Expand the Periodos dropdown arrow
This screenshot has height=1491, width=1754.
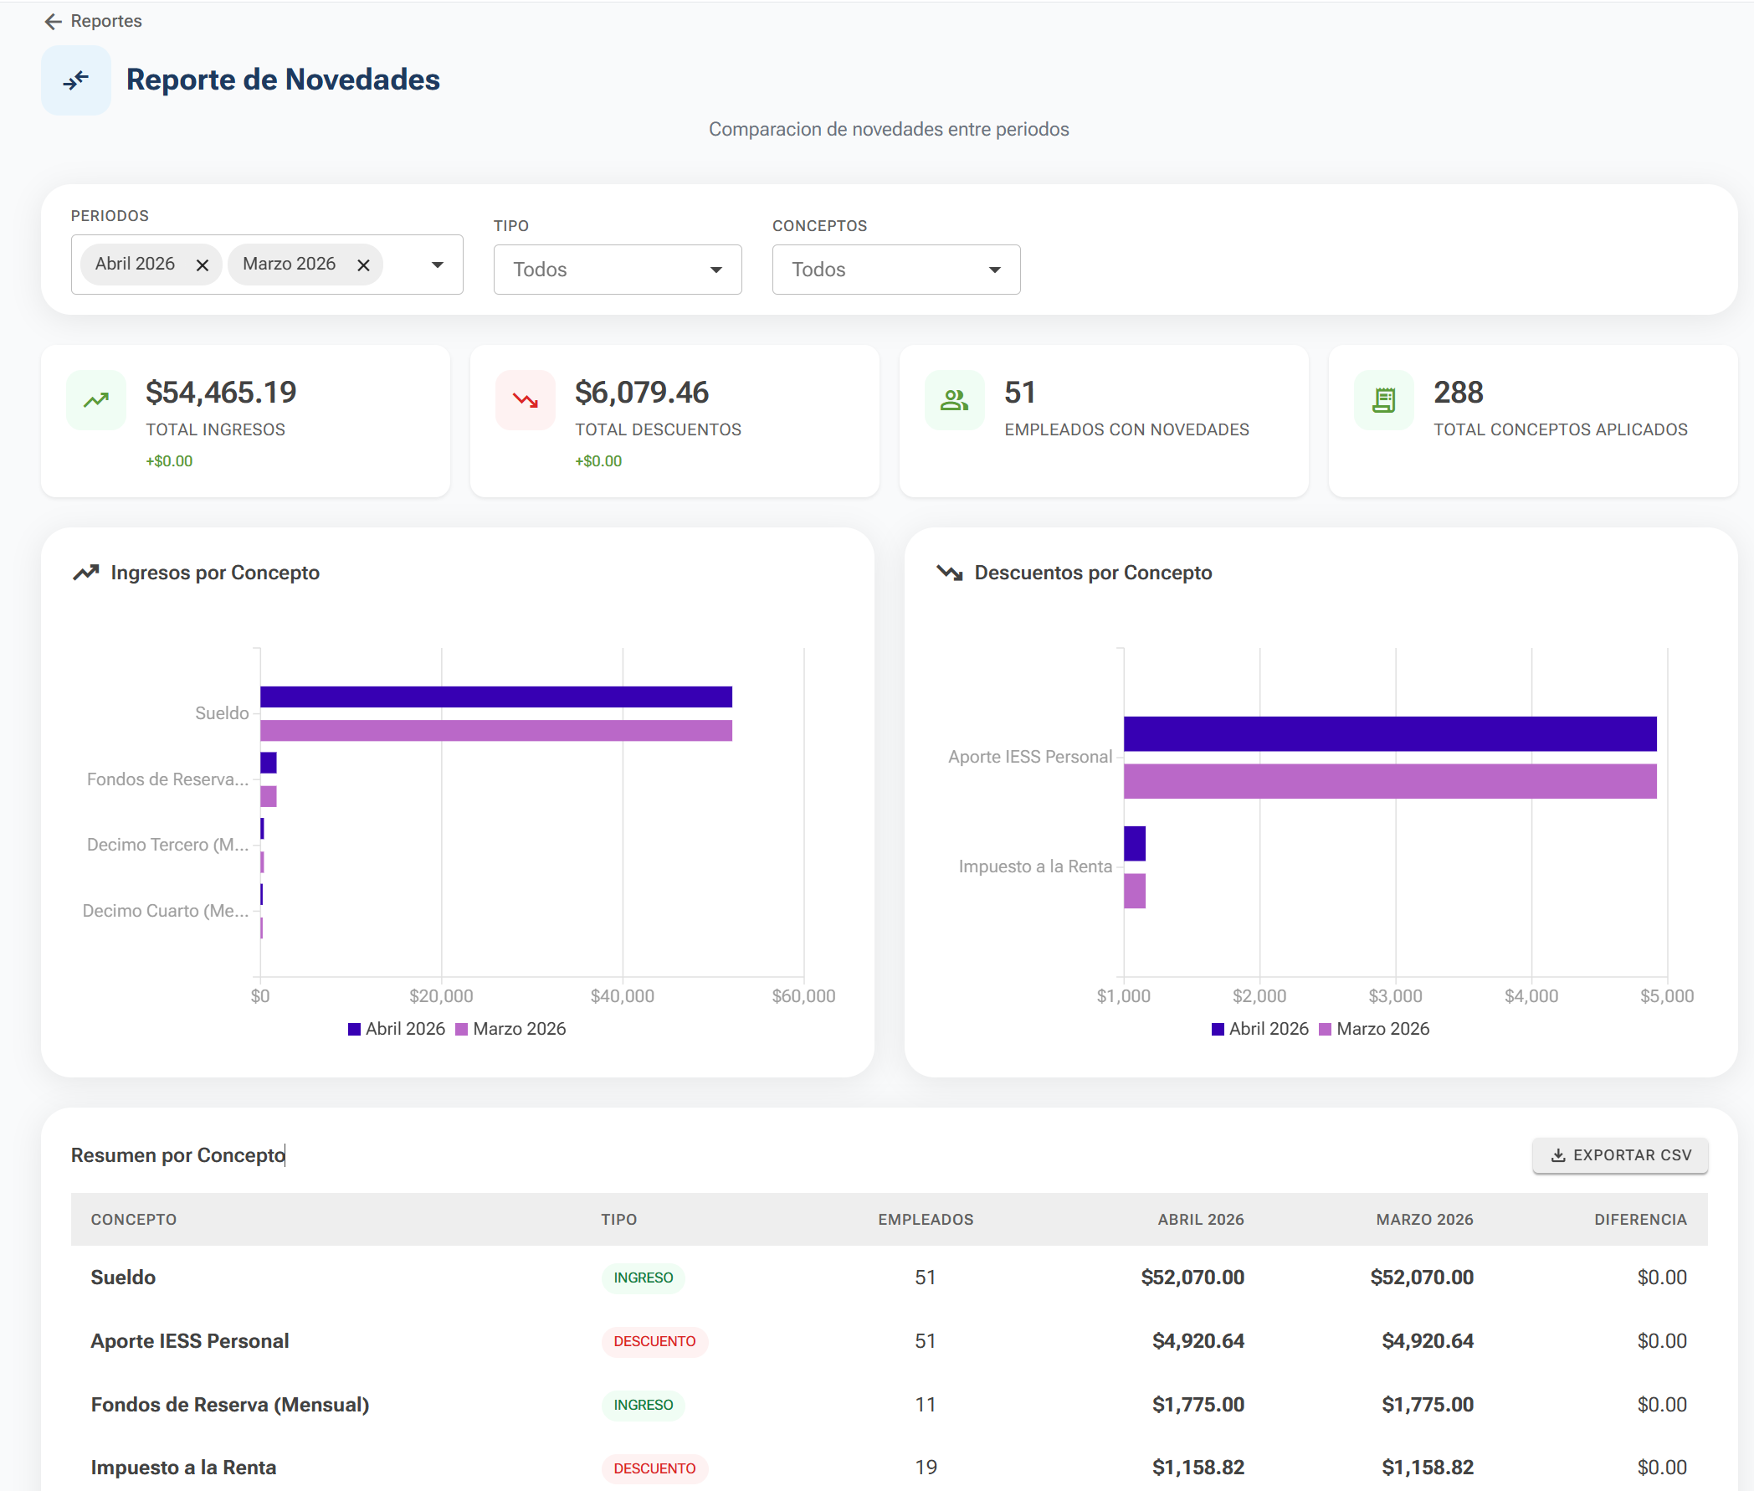pyautogui.click(x=438, y=265)
